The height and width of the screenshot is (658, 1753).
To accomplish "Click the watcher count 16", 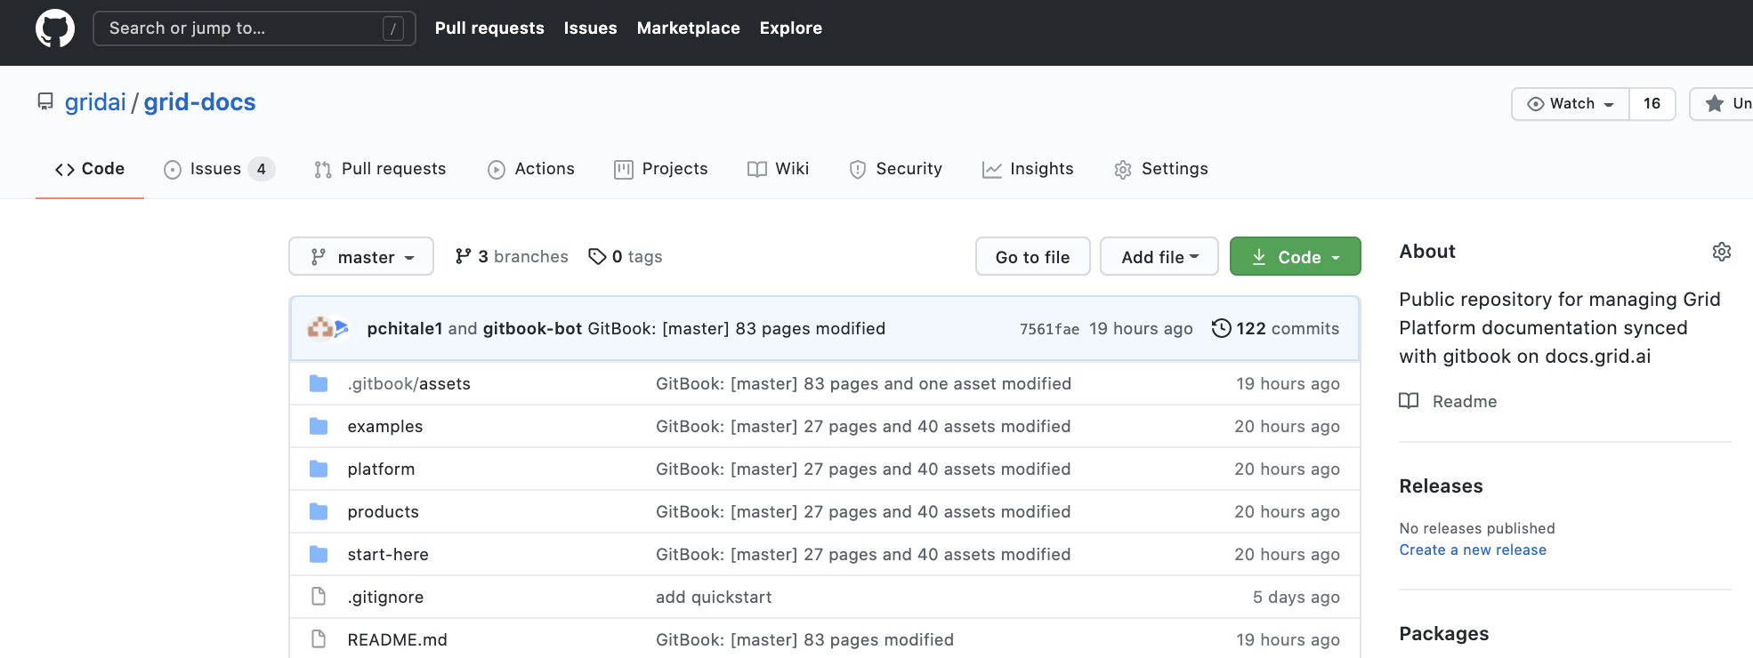I will [1652, 104].
